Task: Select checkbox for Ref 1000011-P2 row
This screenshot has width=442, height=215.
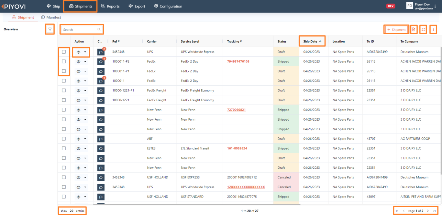Action: pos(64,61)
